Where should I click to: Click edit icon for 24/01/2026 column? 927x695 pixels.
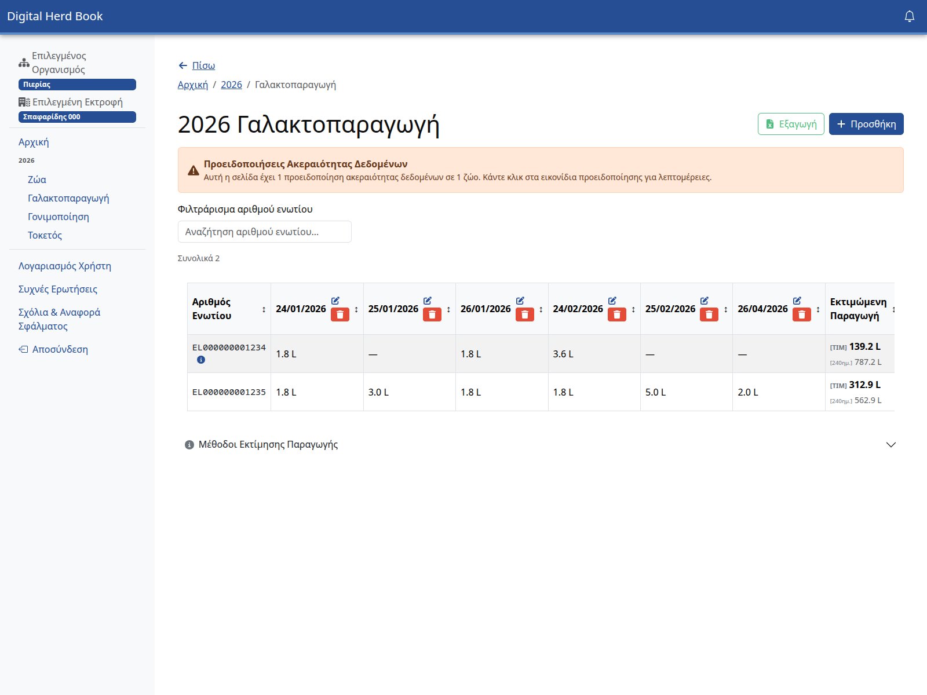point(335,301)
